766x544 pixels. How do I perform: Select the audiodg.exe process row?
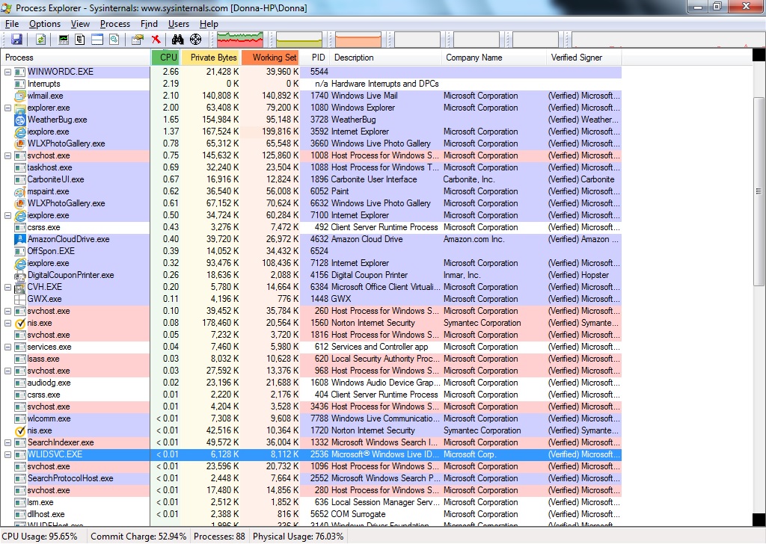[311, 383]
